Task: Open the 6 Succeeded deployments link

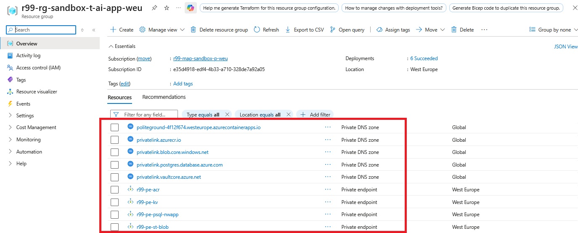Action: [424, 58]
